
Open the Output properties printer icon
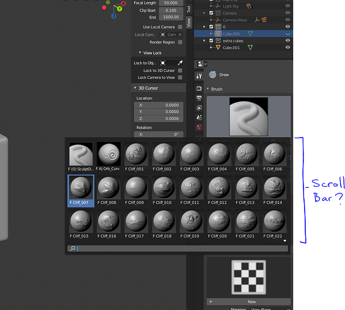[x=199, y=98]
